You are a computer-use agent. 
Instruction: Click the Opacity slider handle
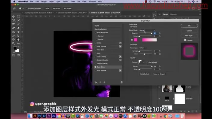pyautogui.click(x=152, y=33)
